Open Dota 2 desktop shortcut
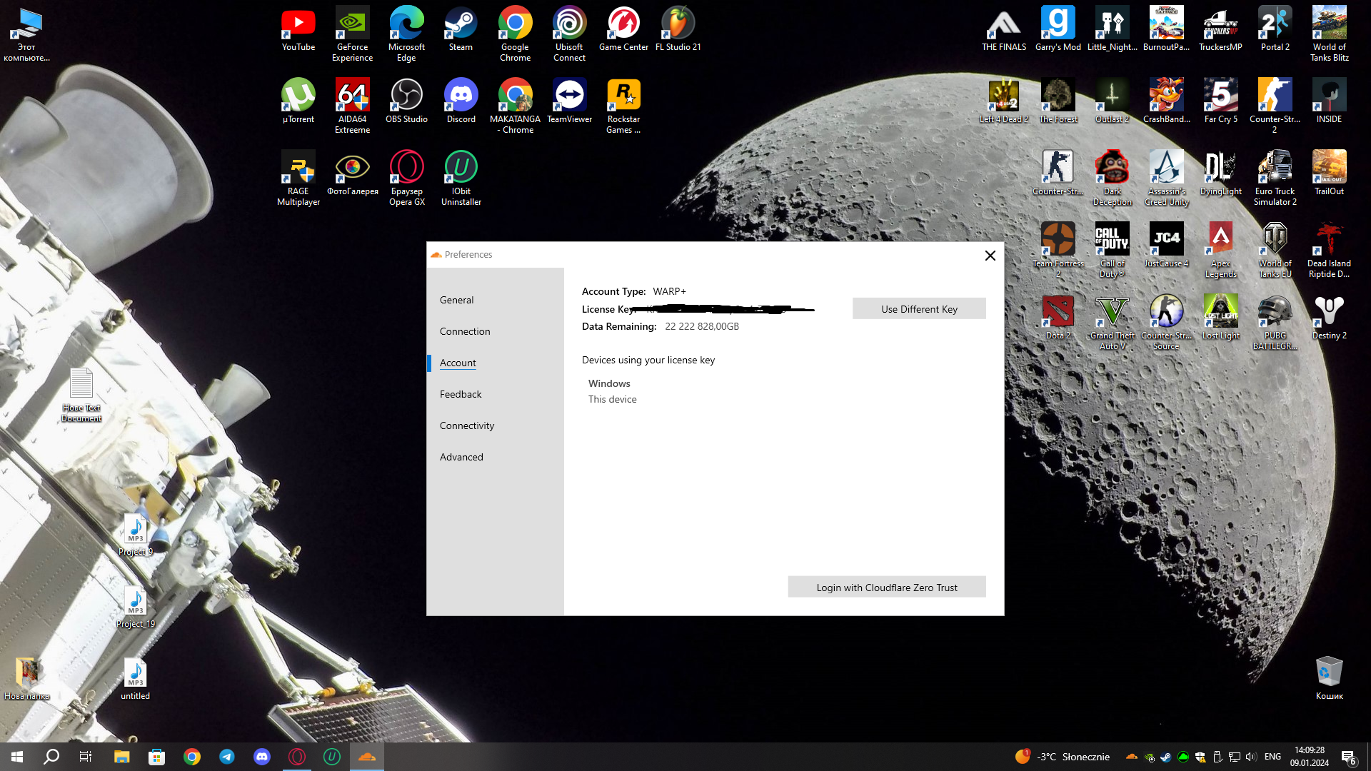 pyautogui.click(x=1058, y=312)
